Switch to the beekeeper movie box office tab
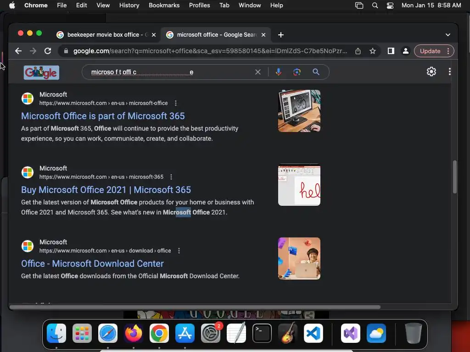 click(x=106, y=35)
